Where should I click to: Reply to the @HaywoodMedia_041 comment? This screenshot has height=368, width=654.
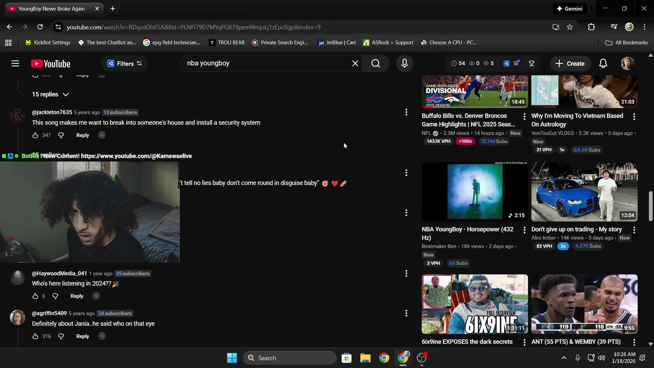click(77, 296)
